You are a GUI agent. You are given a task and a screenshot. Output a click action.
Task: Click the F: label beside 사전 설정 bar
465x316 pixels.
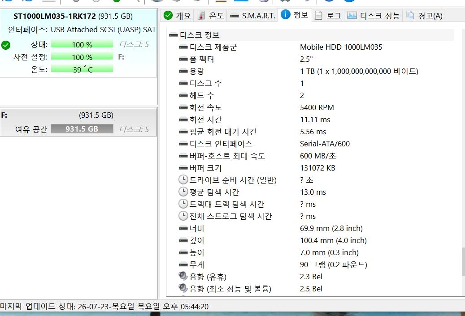[x=121, y=57]
